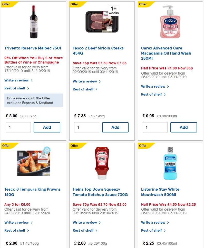204x248 pixels.
Task: Click the yellow Offer flag on Carex product
Action: point(142,4)
